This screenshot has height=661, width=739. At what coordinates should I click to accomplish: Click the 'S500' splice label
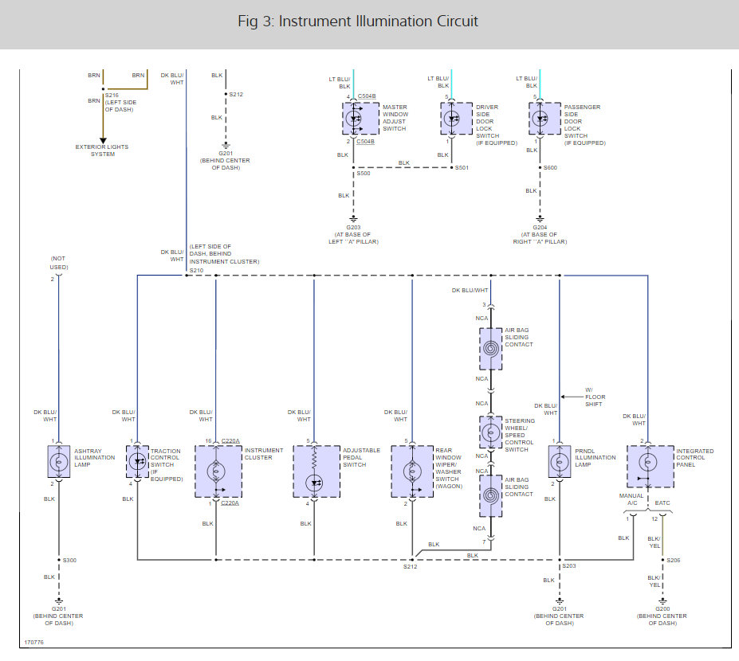(x=364, y=174)
